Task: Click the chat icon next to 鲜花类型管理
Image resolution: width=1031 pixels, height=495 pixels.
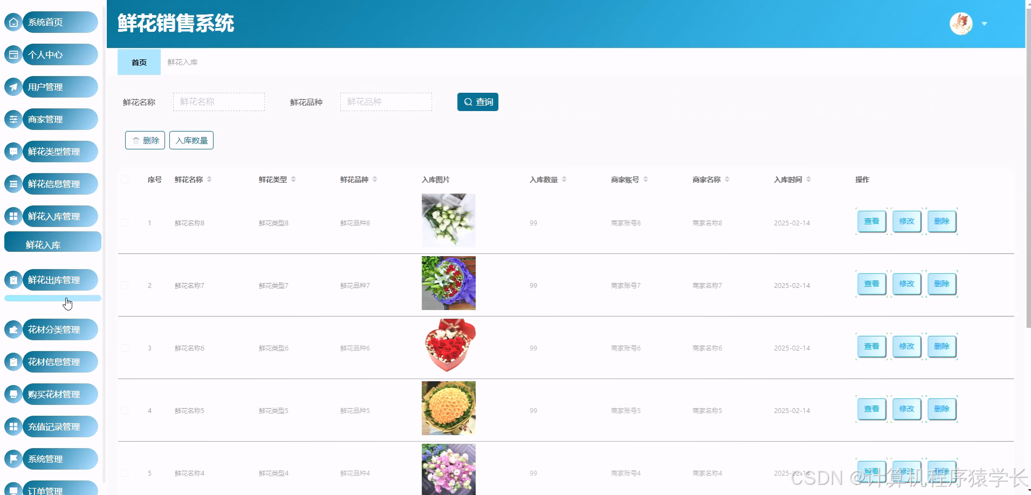Action: pos(13,152)
